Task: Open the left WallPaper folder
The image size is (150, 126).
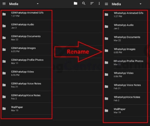Action: pos(26,109)
